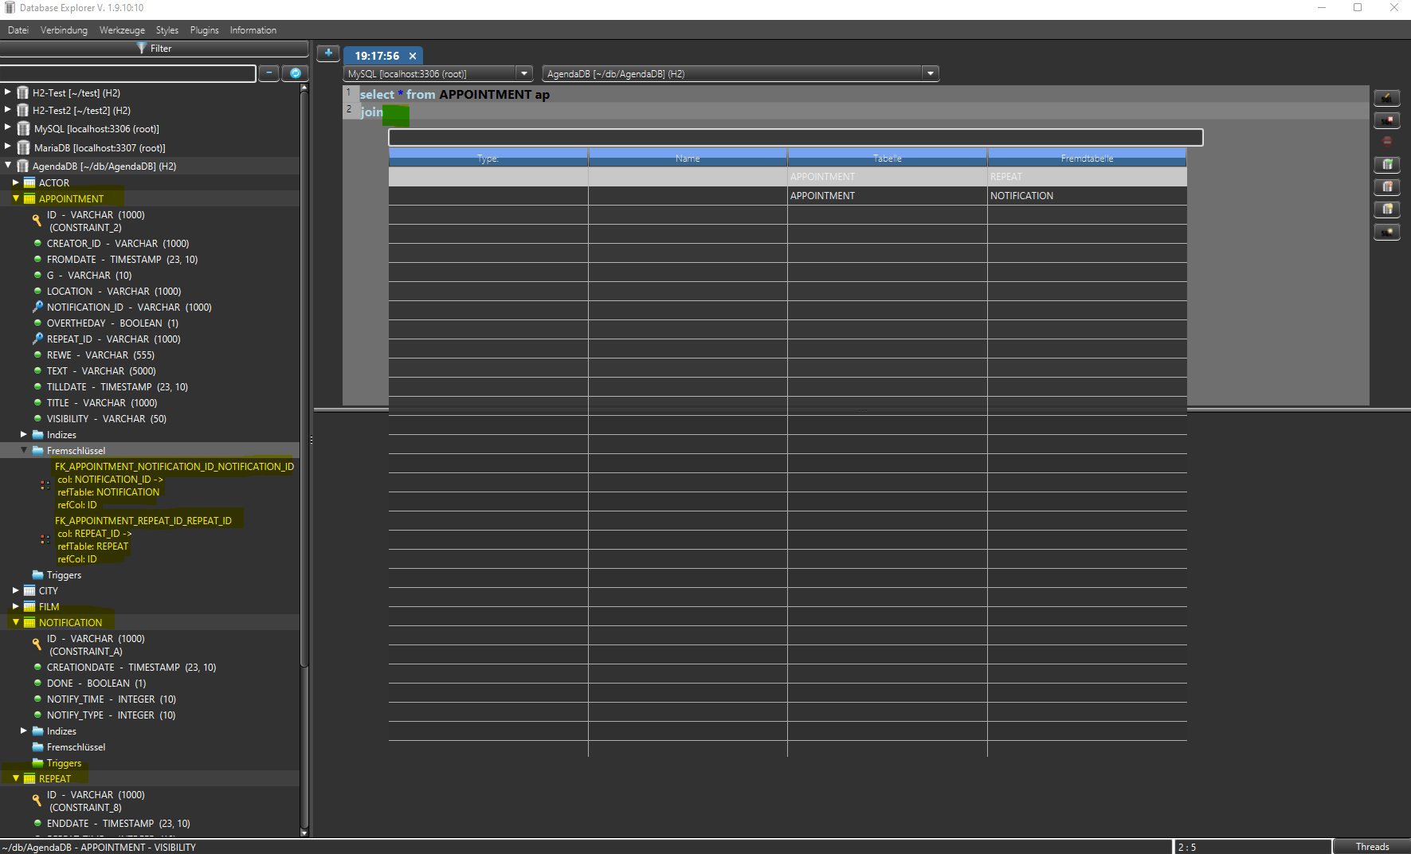Close the 19:17:56 query tab
The image size is (1411, 854).
413,56
